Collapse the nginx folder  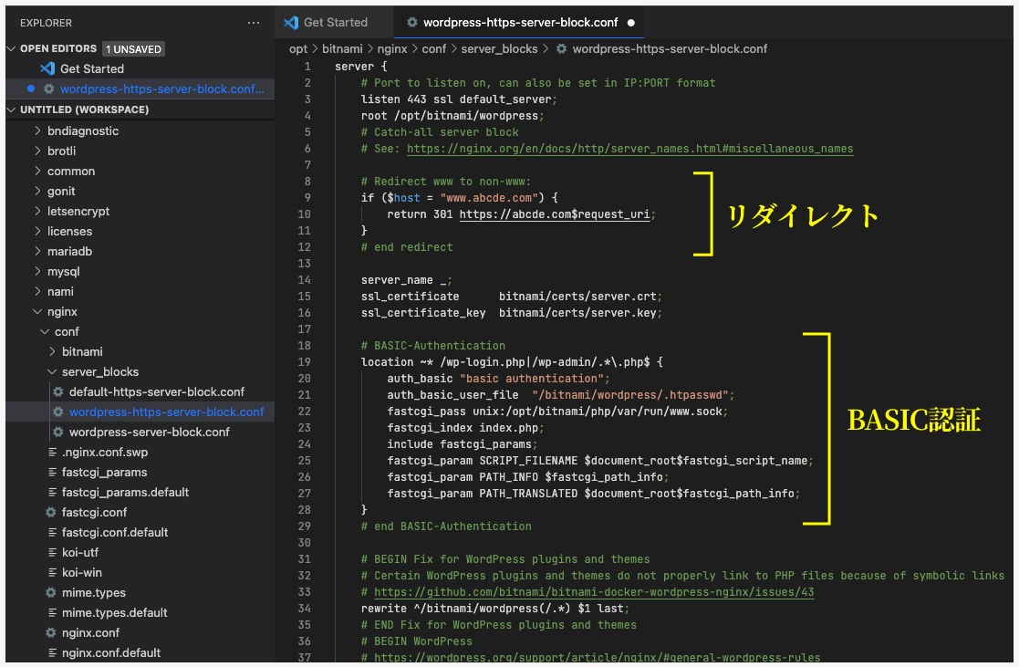[x=37, y=311]
